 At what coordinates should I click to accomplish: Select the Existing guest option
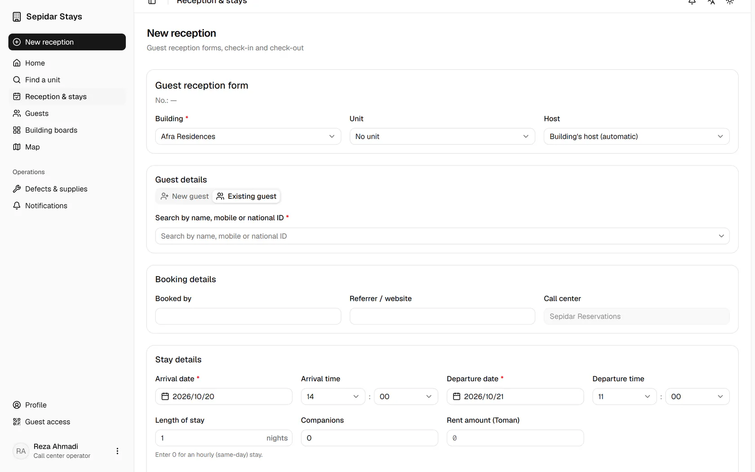click(246, 196)
